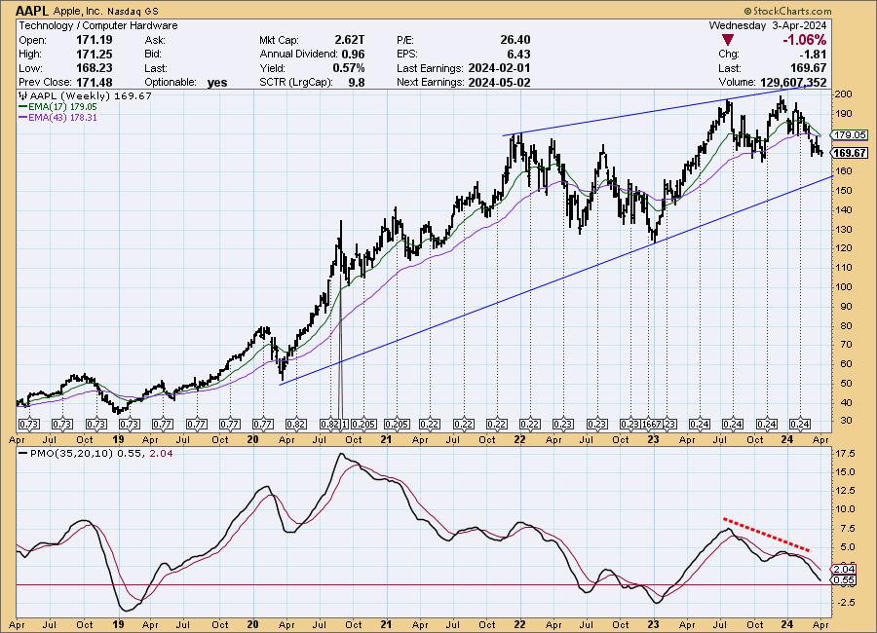Click the red dotted divergence line on PMO

pyautogui.click(x=766, y=535)
